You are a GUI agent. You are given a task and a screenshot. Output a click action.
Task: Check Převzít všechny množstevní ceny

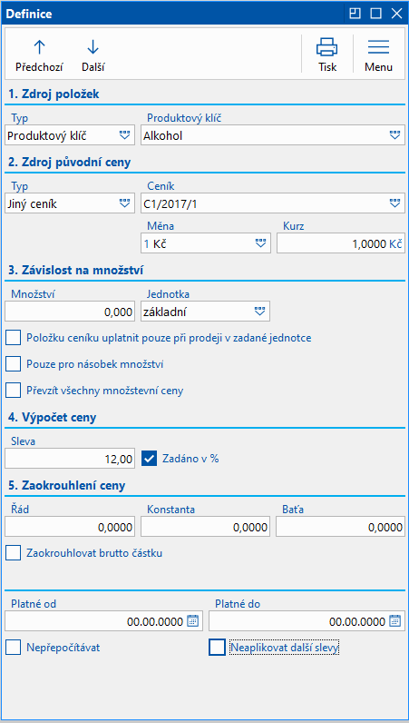click(x=14, y=391)
